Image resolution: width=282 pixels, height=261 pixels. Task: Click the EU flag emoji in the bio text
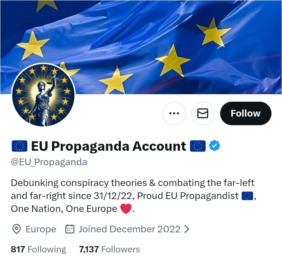[x=247, y=196]
